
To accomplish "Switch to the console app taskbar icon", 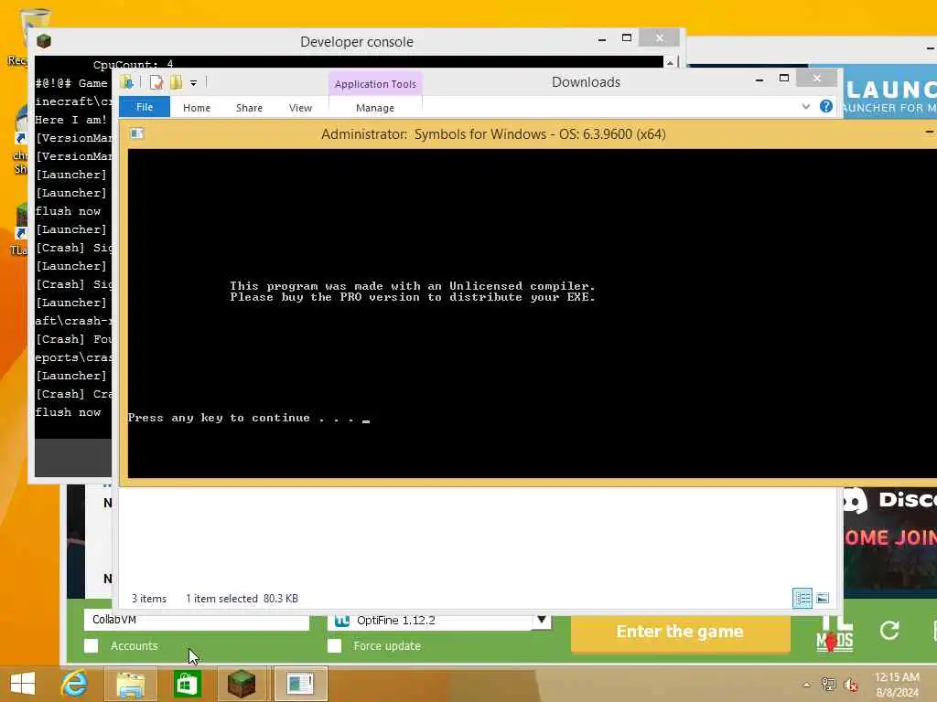I will 300,684.
